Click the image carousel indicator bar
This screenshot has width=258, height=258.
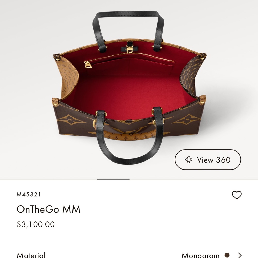click(x=113, y=179)
